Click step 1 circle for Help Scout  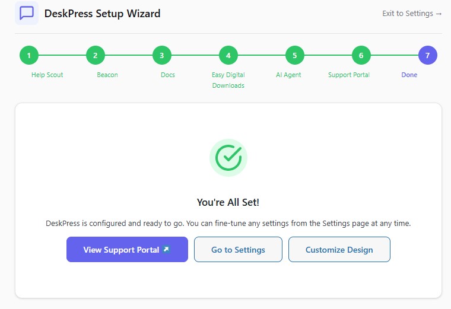coord(28,56)
